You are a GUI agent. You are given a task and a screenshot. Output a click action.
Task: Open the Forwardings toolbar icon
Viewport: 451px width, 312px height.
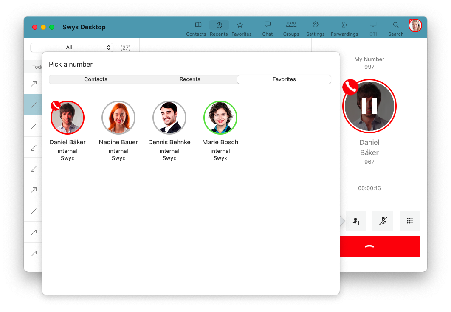tap(344, 25)
